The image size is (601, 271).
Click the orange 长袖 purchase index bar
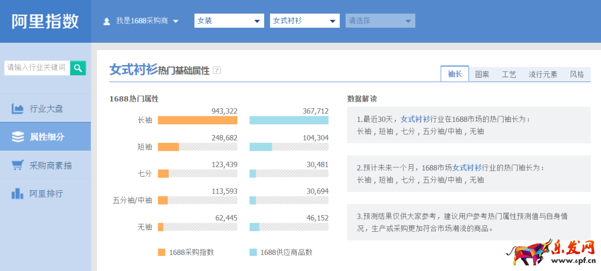click(197, 120)
